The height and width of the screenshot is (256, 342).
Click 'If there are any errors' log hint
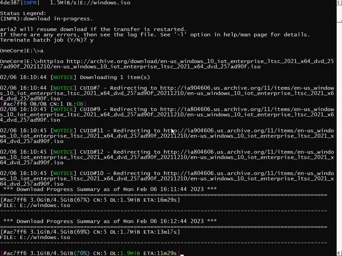(x=155, y=35)
